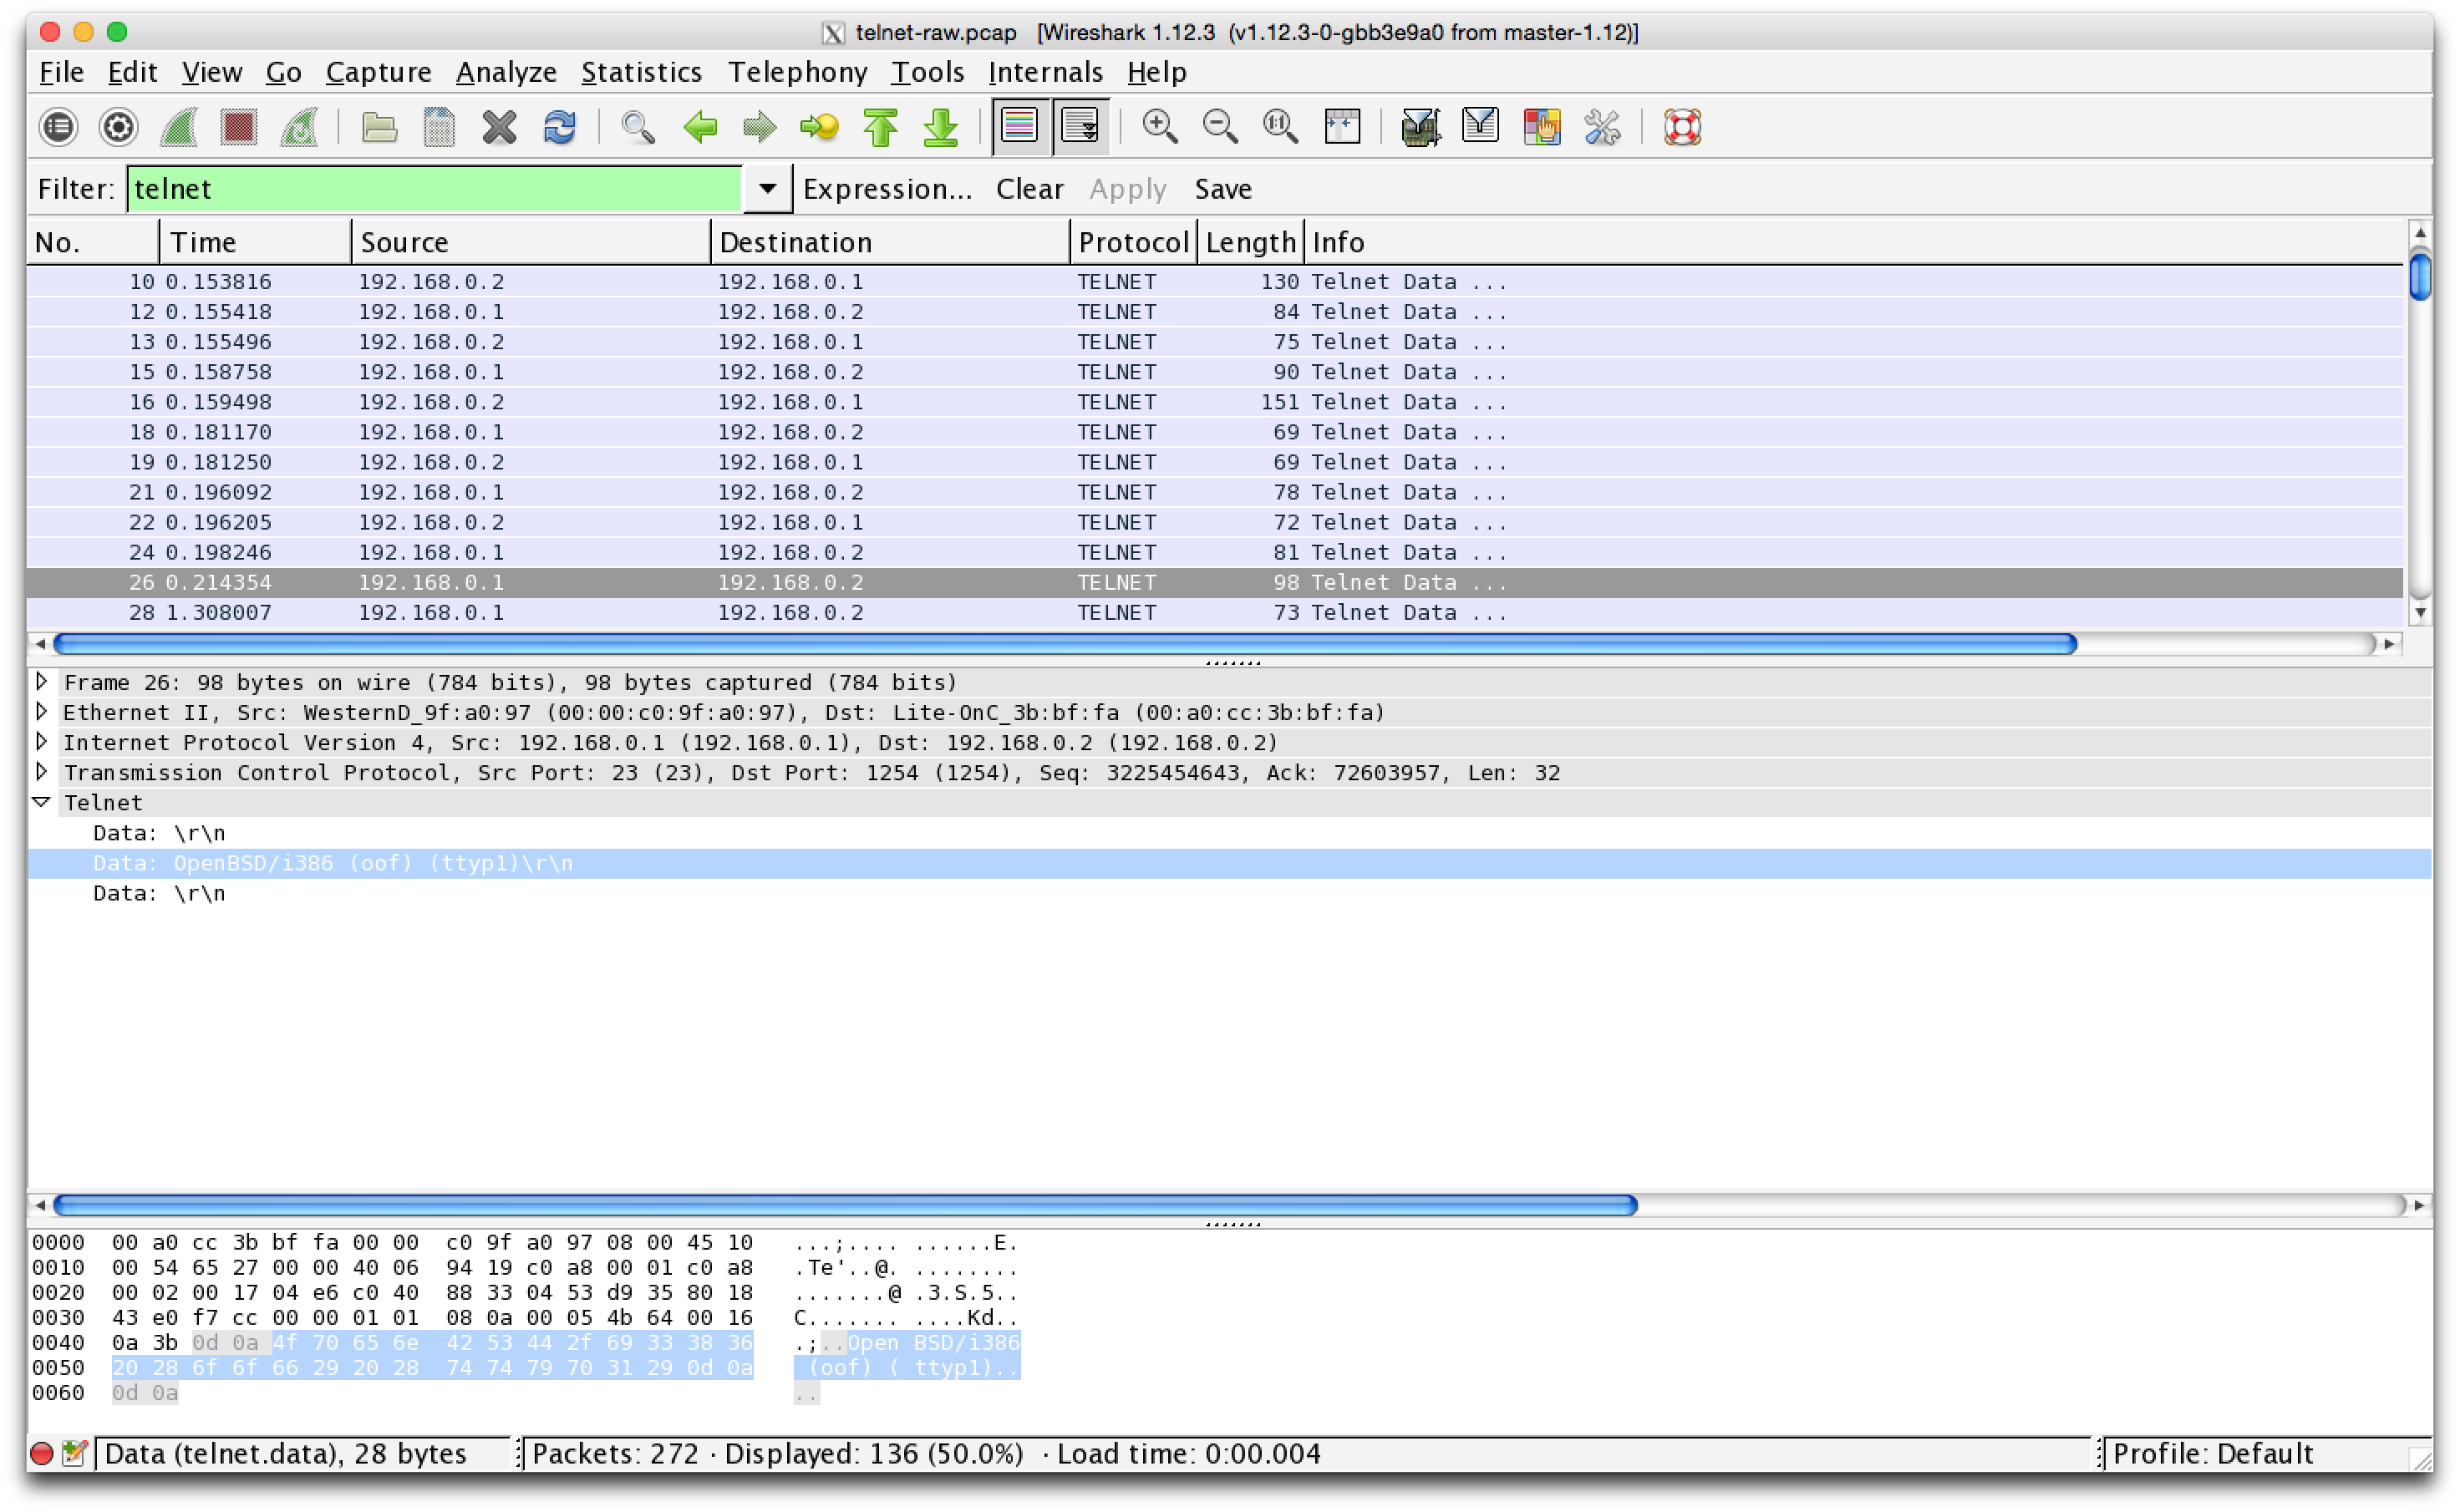The width and height of the screenshot is (2460, 1512).
Task: Edit display filters icon
Action: click(x=1481, y=127)
